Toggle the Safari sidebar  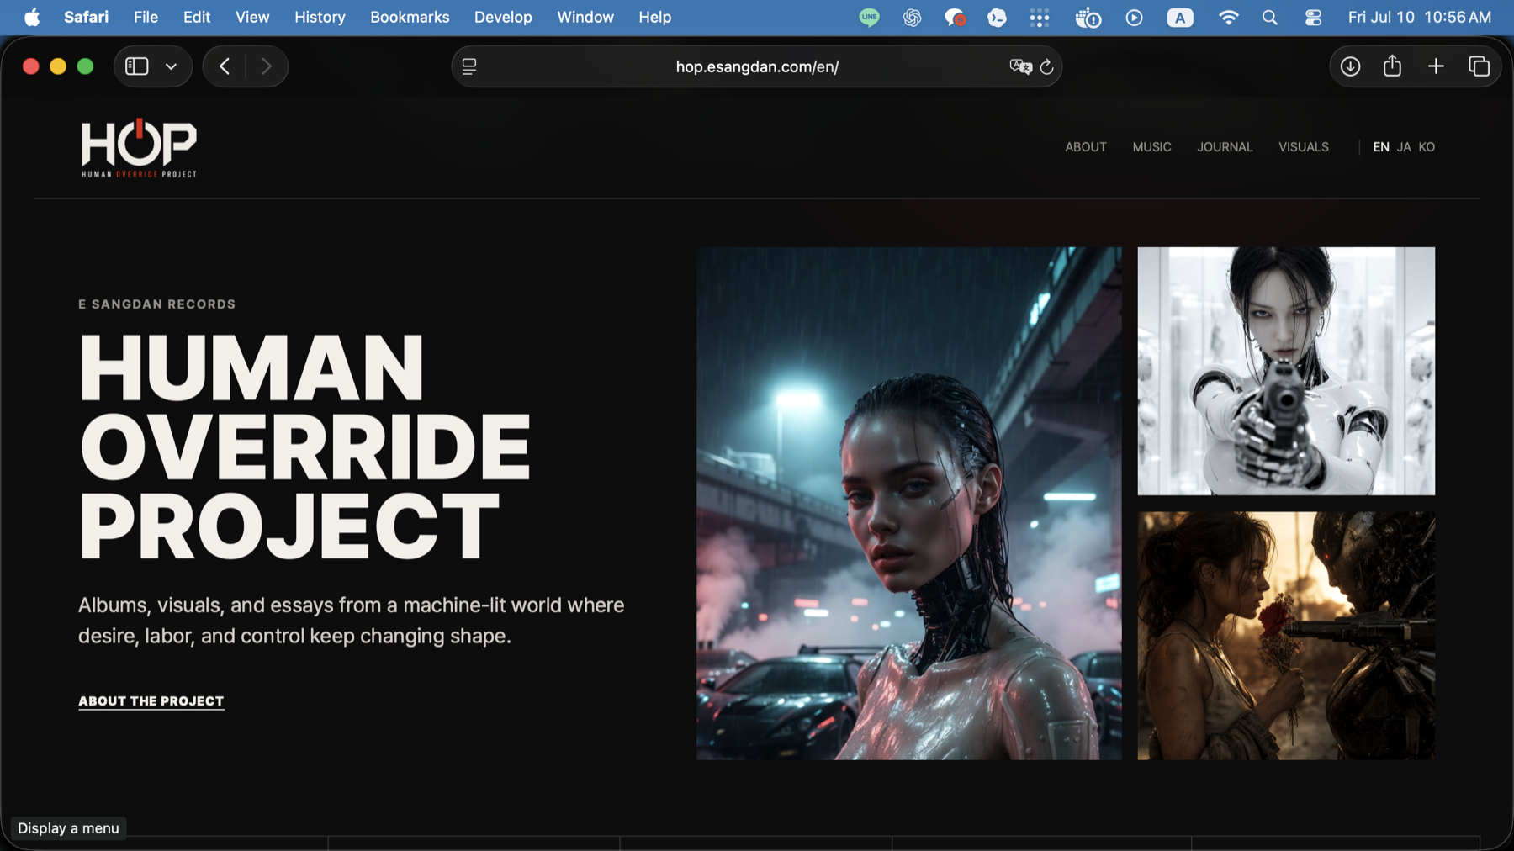[136, 66]
